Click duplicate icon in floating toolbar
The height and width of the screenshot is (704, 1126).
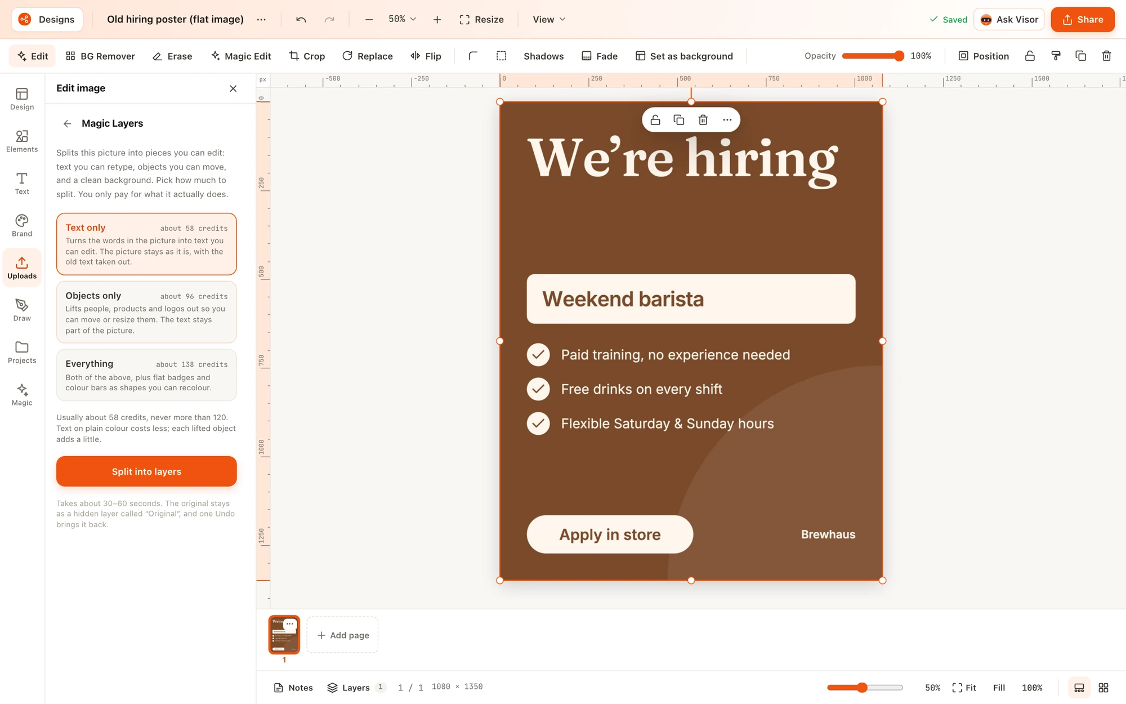[679, 120]
